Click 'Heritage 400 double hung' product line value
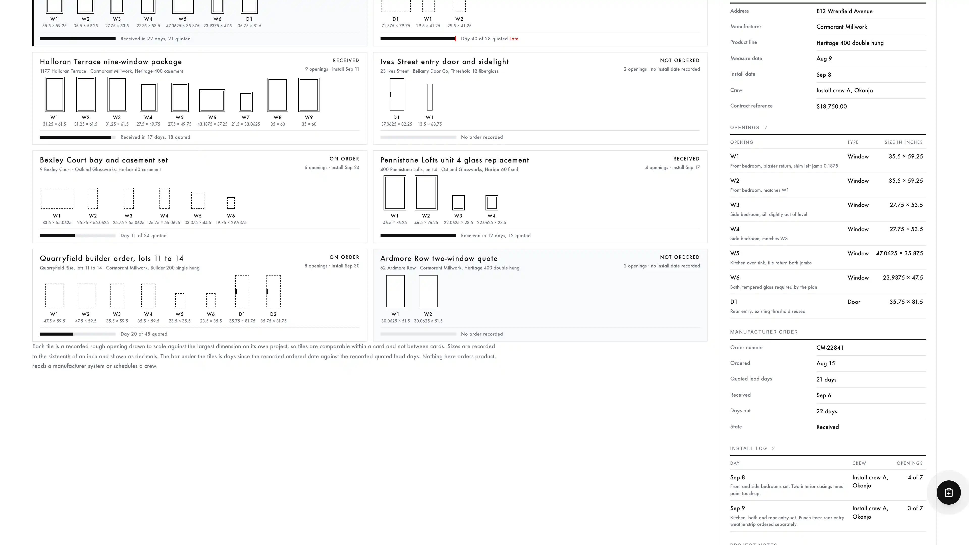This screenshot has width=969, height=545. 850,43
